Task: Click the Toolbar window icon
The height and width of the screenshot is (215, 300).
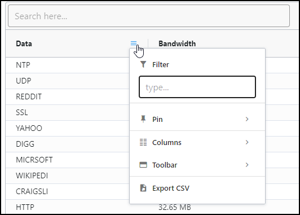Action: point(143,165)
